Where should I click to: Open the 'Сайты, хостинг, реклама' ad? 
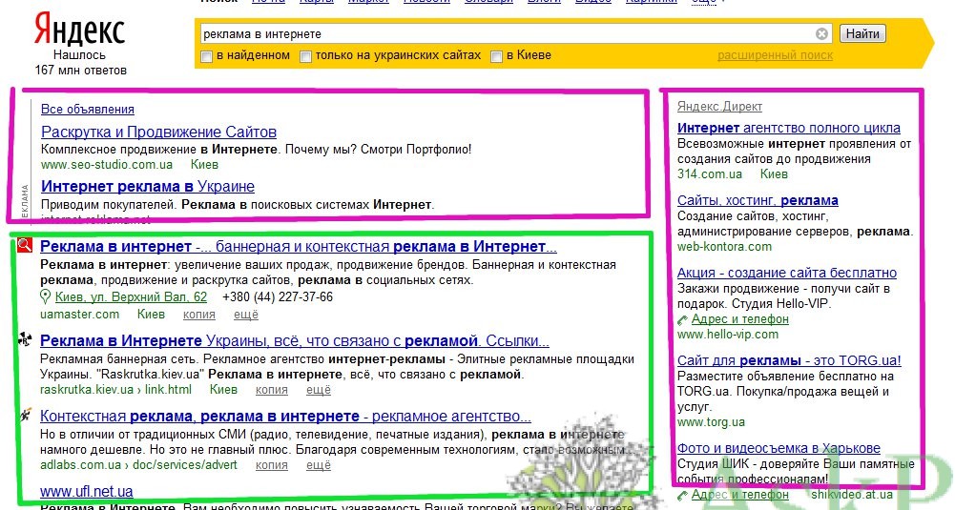(x=758, y=200)
